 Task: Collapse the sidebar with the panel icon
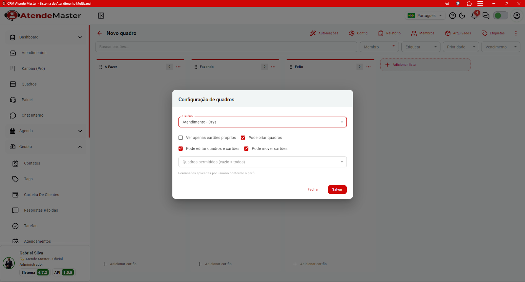101,16
